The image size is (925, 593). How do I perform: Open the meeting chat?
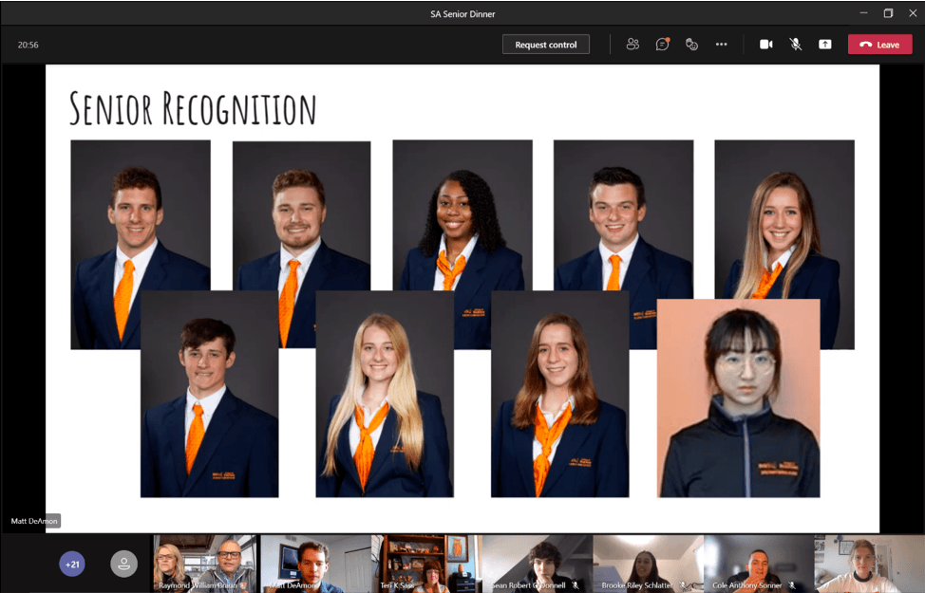662,45
